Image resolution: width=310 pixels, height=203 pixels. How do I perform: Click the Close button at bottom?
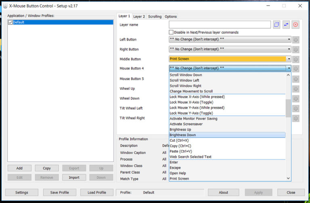pos(291,193)
